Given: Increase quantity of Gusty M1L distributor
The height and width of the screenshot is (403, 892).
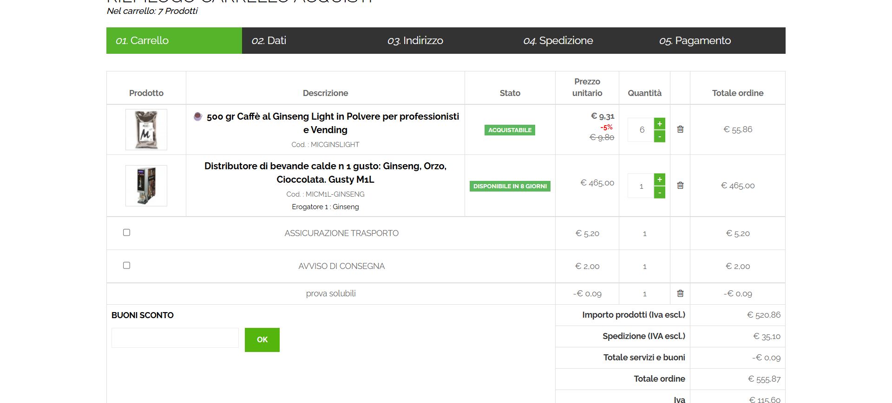Looking at the screenshot, I should [x=659, y=179].
